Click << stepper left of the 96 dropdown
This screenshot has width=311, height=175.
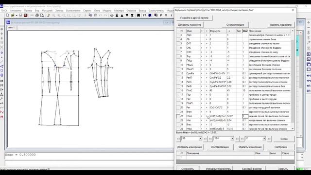tap(178, 139)
